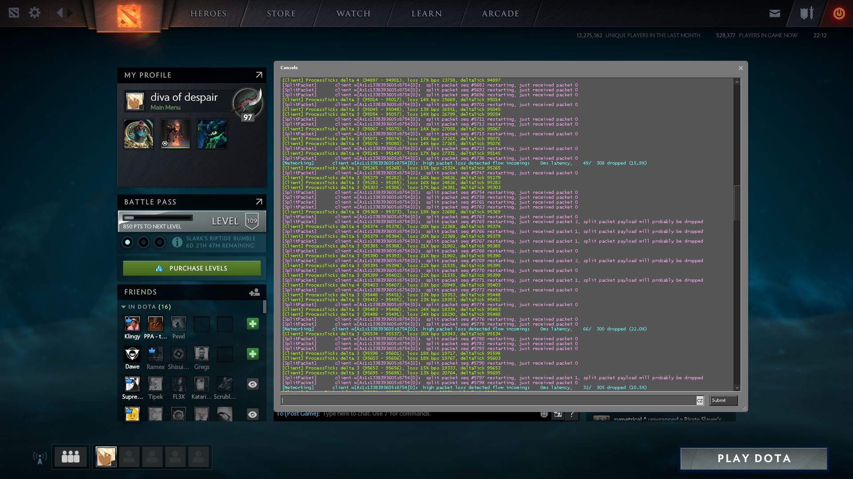Click the forward navigation arrow

[70, 13]
